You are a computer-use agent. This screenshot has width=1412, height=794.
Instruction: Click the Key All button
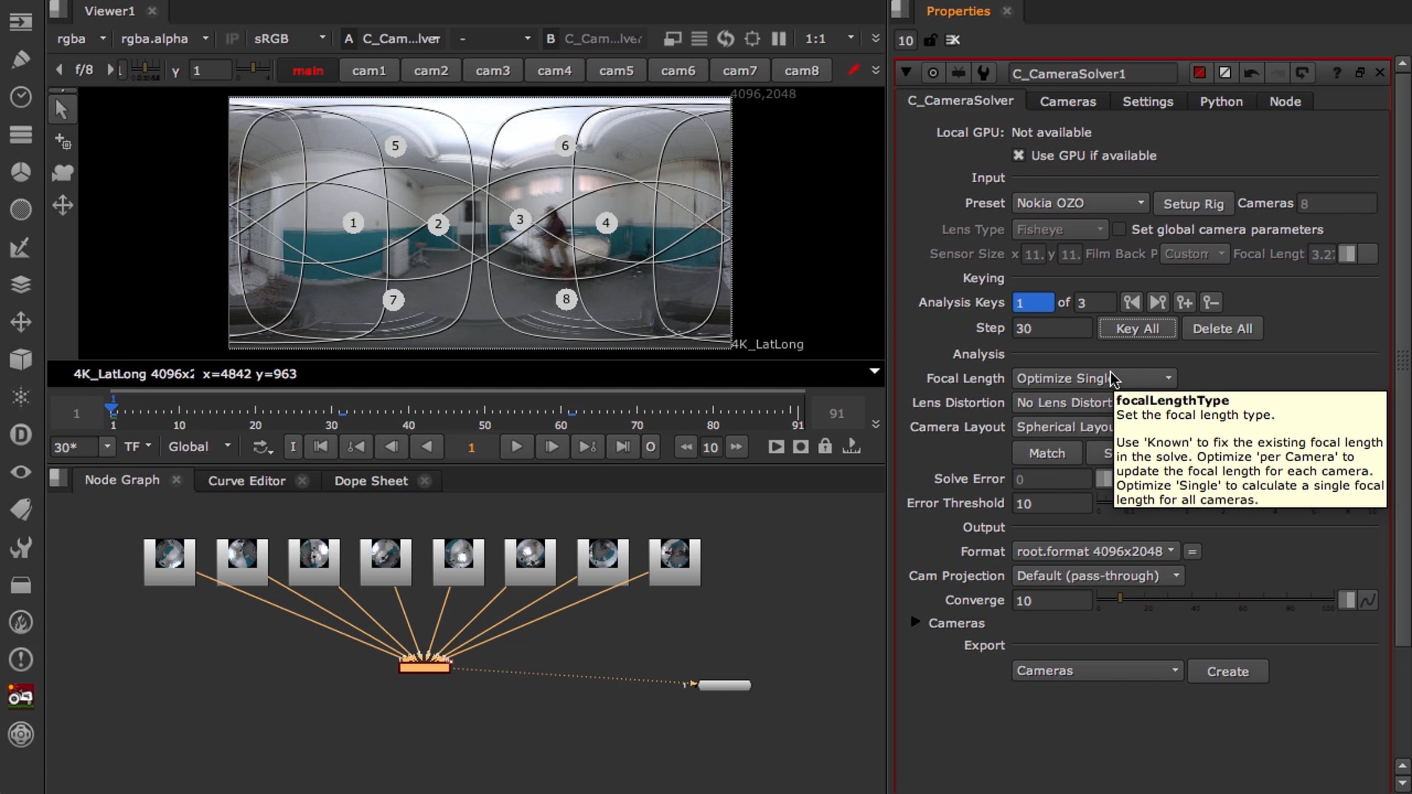coord(1137,329)
